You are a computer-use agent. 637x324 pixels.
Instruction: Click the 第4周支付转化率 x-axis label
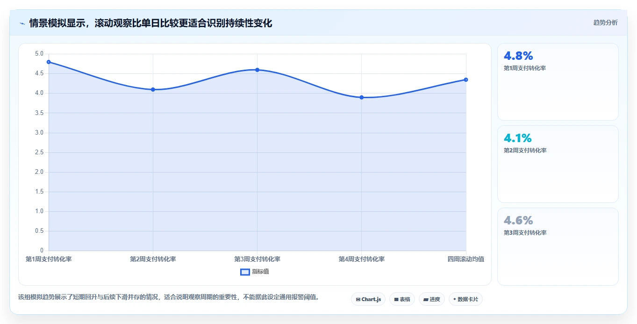click(x=361, y=259)
